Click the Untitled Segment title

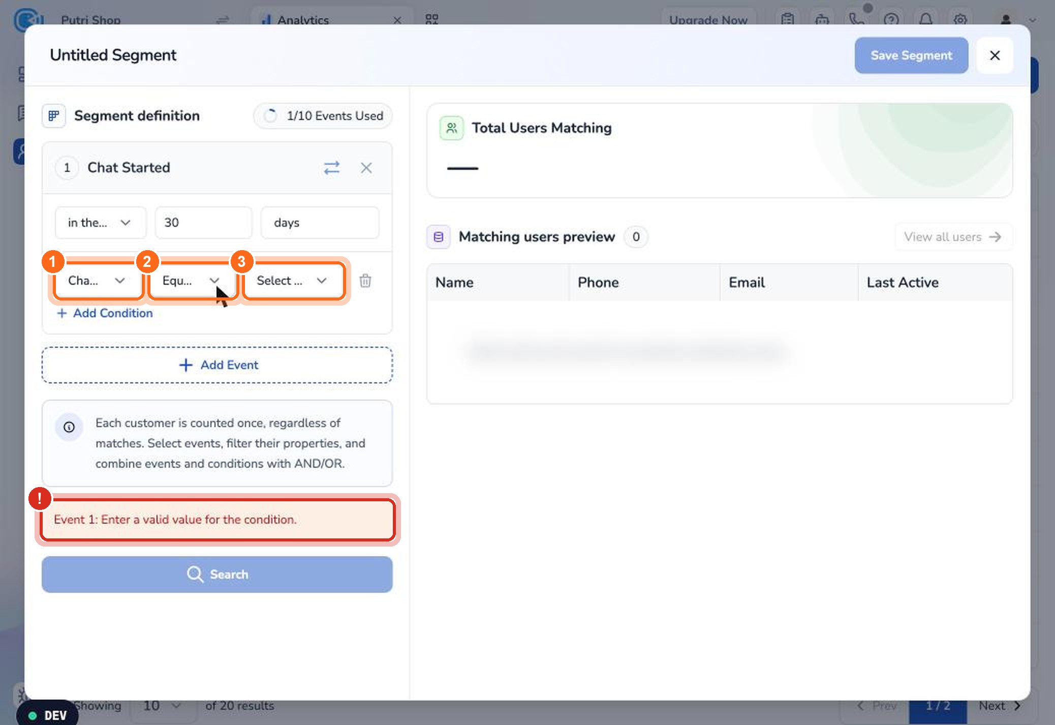[113, 55]
